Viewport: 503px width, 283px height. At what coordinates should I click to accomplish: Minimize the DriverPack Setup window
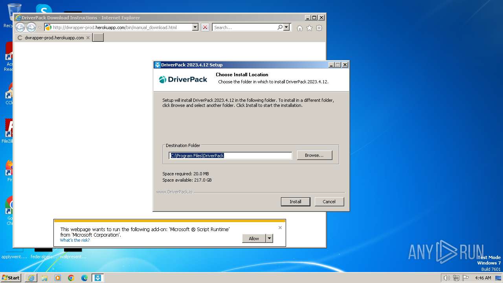pos(331,65)
